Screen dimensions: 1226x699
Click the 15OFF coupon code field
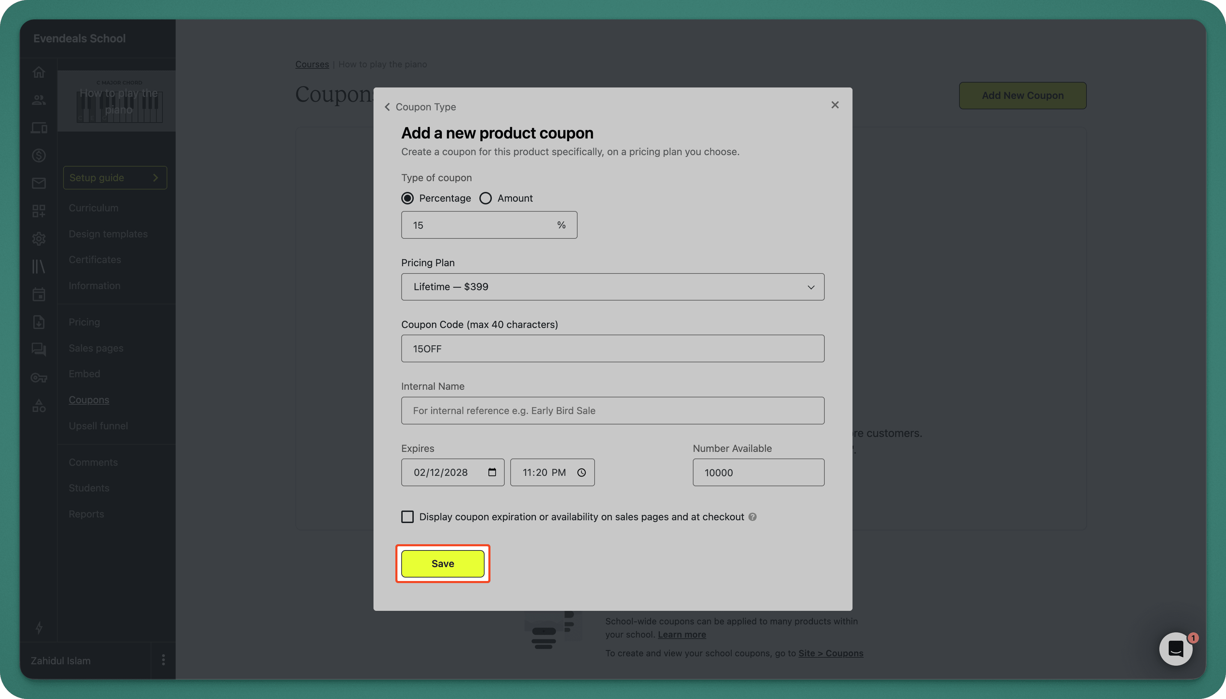coord(612,348)
